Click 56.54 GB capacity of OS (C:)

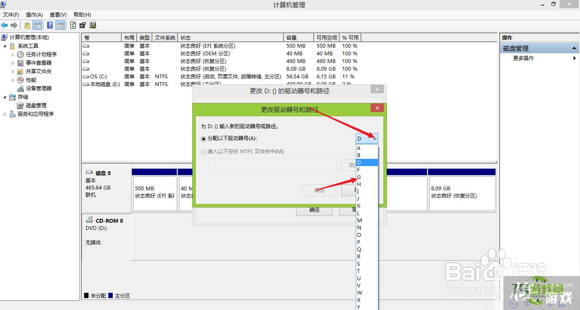[297, 77]
